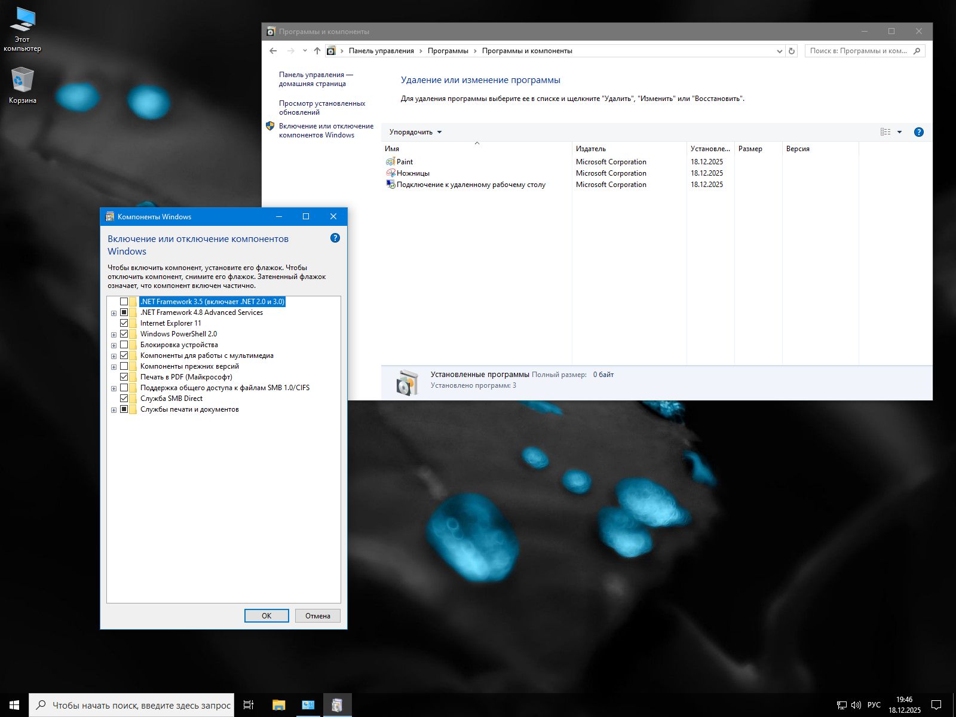Expand the Windows PowerShell 2.0 tree node
The height and width of the screenshot is (717, 956).
(114, 333)
